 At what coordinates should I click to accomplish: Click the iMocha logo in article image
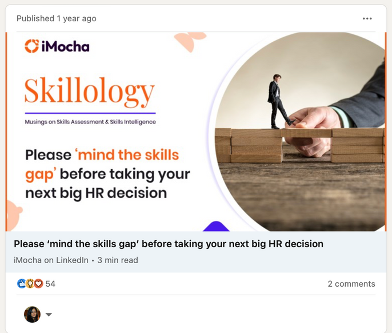(x=57, y=46)
